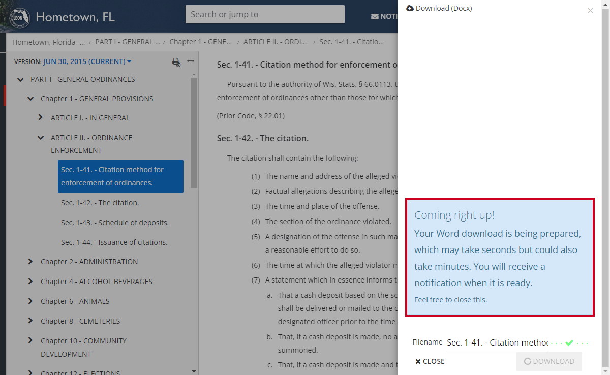The width and height of the screenshot is (610, 375).
Task: Click the expand sidebar width arrows icon
Action: coord(191,61)
